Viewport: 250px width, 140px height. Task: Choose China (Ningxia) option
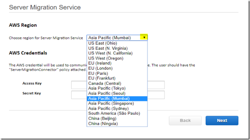tap(117, 124)
